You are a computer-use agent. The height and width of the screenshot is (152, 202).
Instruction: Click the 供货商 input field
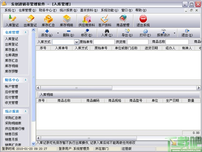coord(138,42)
